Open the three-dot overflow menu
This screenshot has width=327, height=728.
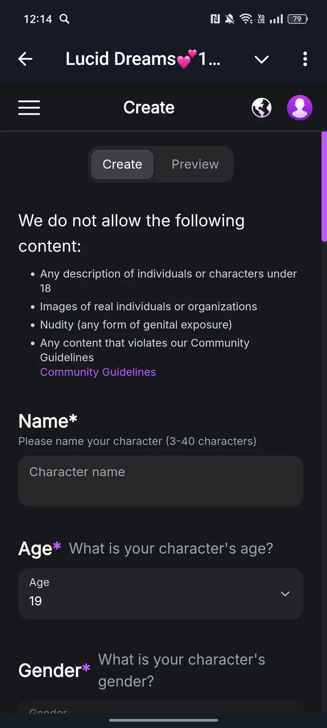point(305,59)
